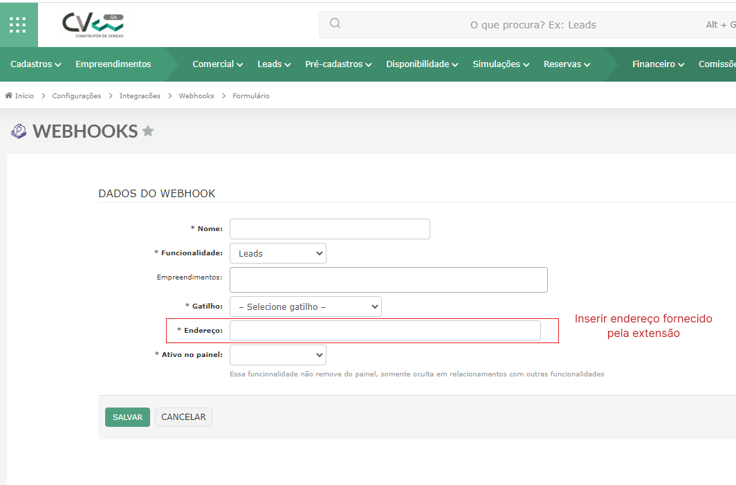Screen dimensions: 736x485
Task: Expand the Disponibilidade menu
Action: pos(422,64)
